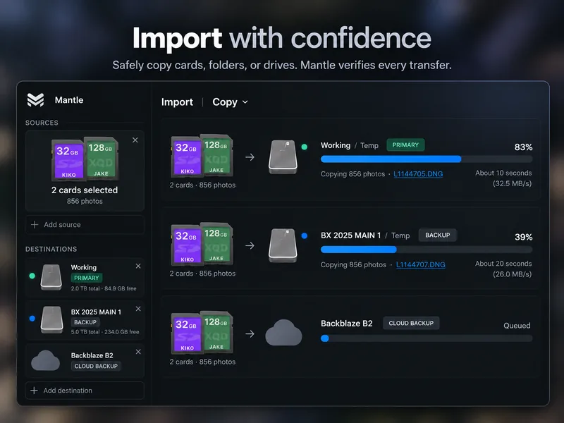Click Add destination button
The width and height of the screenshot is (564, 423).
coord(85,391)
